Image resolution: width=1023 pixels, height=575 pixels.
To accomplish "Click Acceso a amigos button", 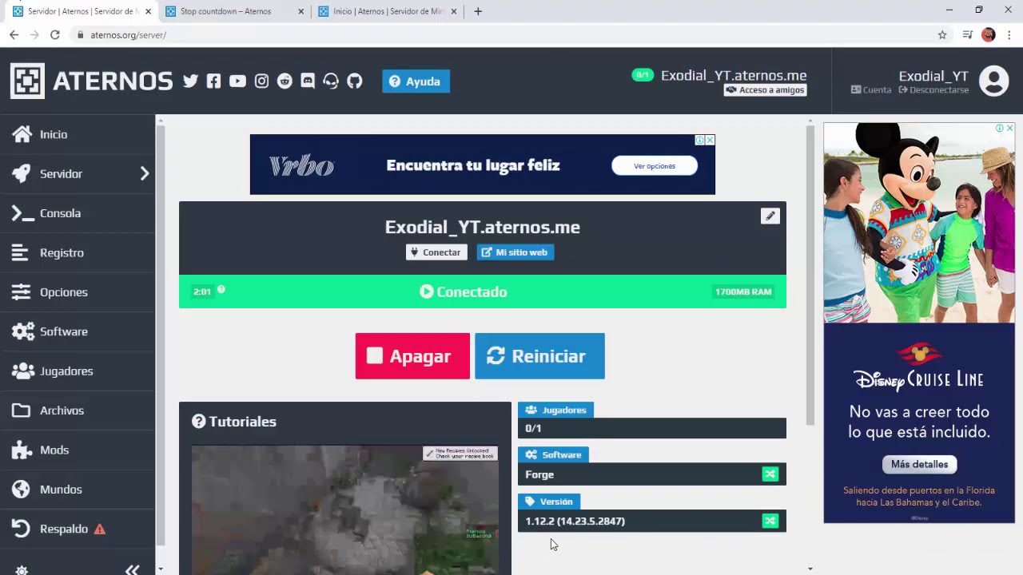I will (765, 90).
